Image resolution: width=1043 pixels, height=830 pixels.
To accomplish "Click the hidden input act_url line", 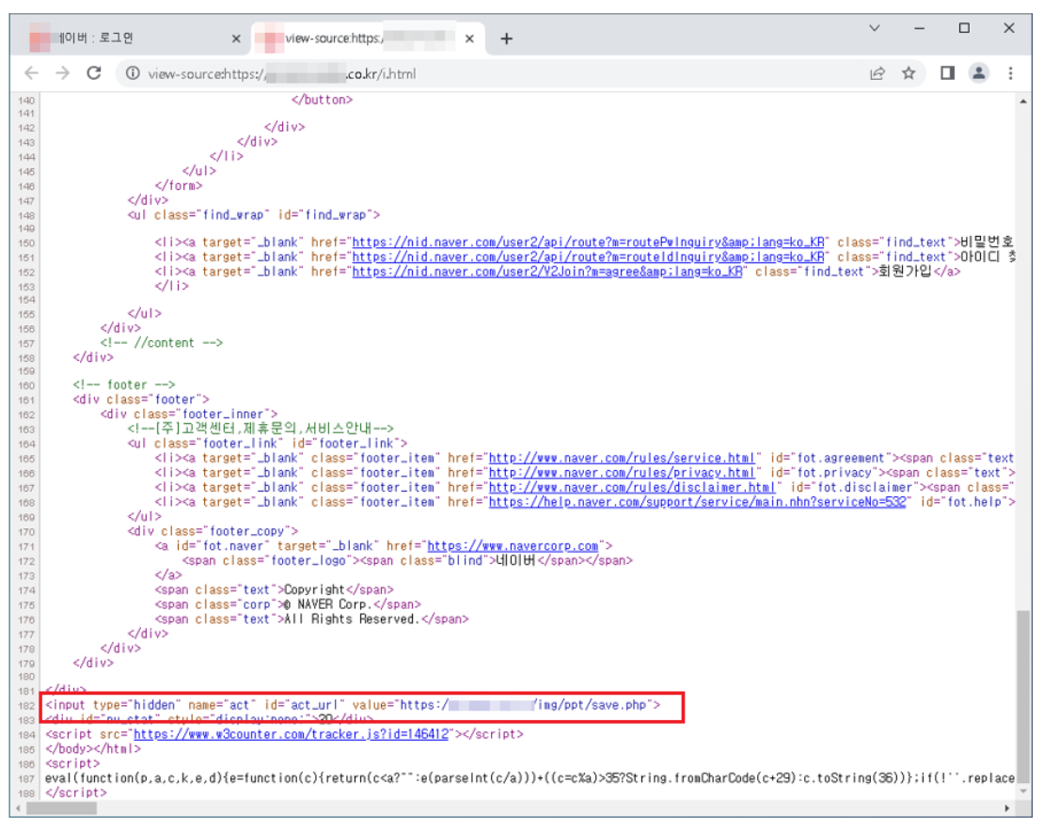I will 353,705.
